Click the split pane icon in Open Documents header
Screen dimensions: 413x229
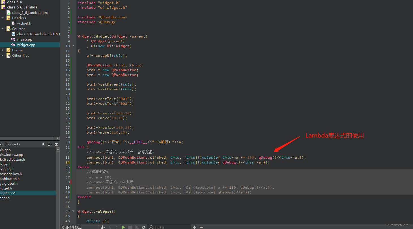click(50, 144)
